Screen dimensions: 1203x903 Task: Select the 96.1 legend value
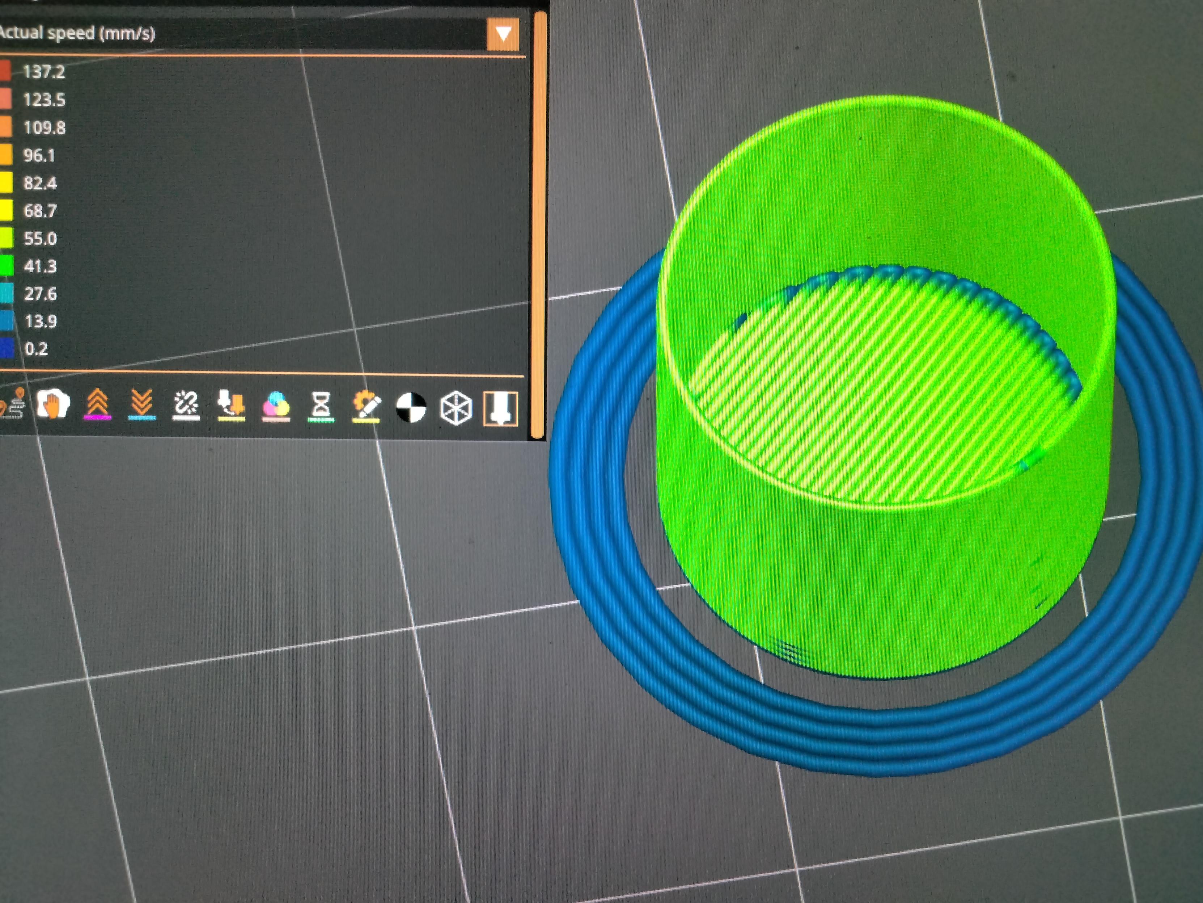(39, 155)
